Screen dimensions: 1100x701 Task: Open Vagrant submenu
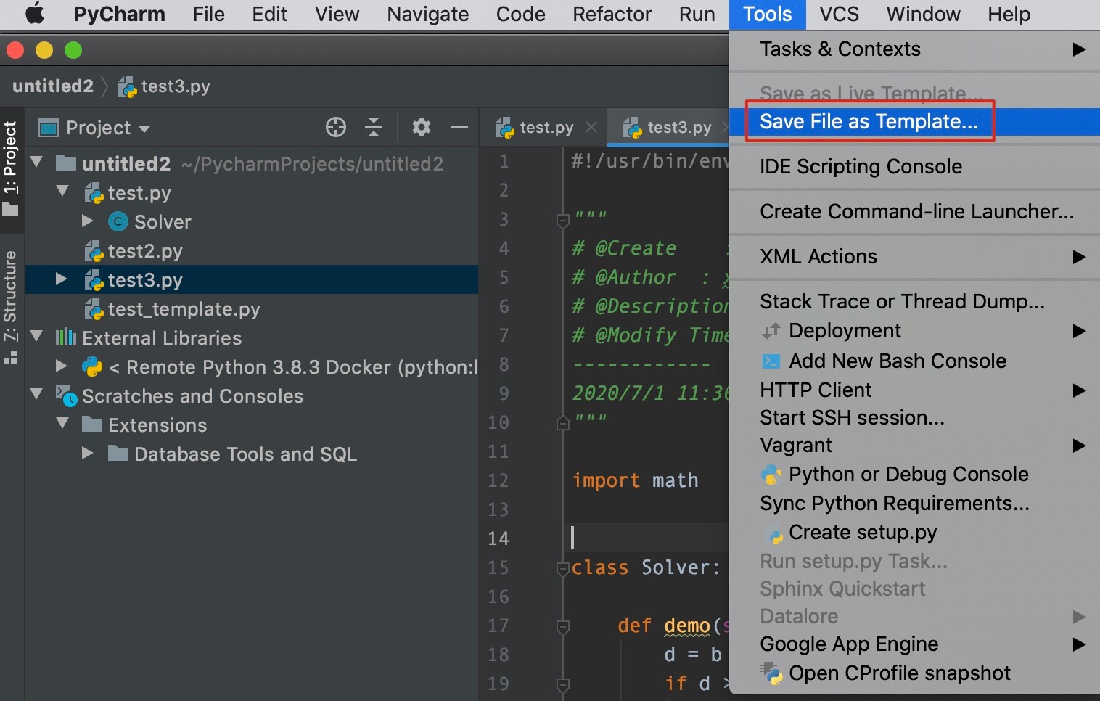coord(914,446)
